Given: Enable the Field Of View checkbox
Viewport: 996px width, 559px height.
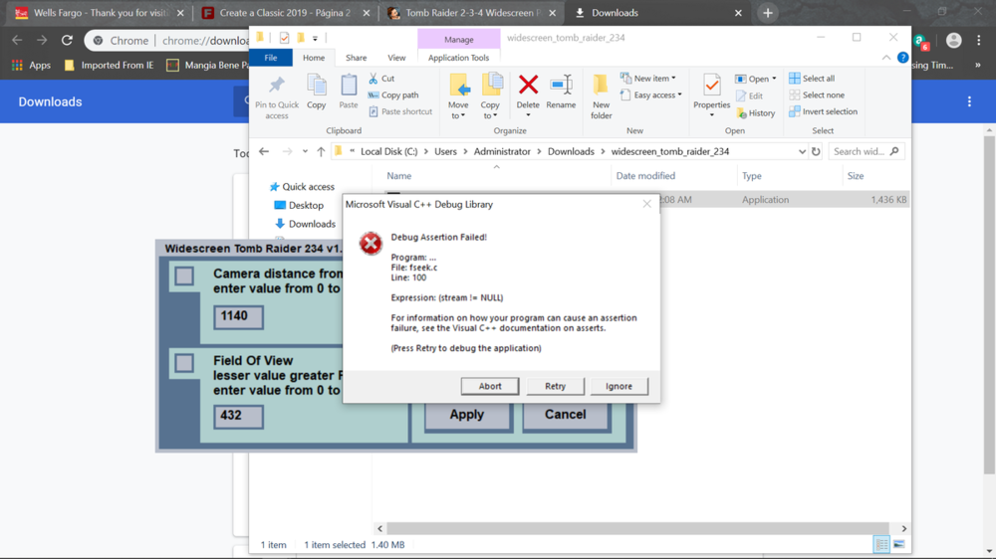Looking at the screenshot, I should [x=184, y=363].
